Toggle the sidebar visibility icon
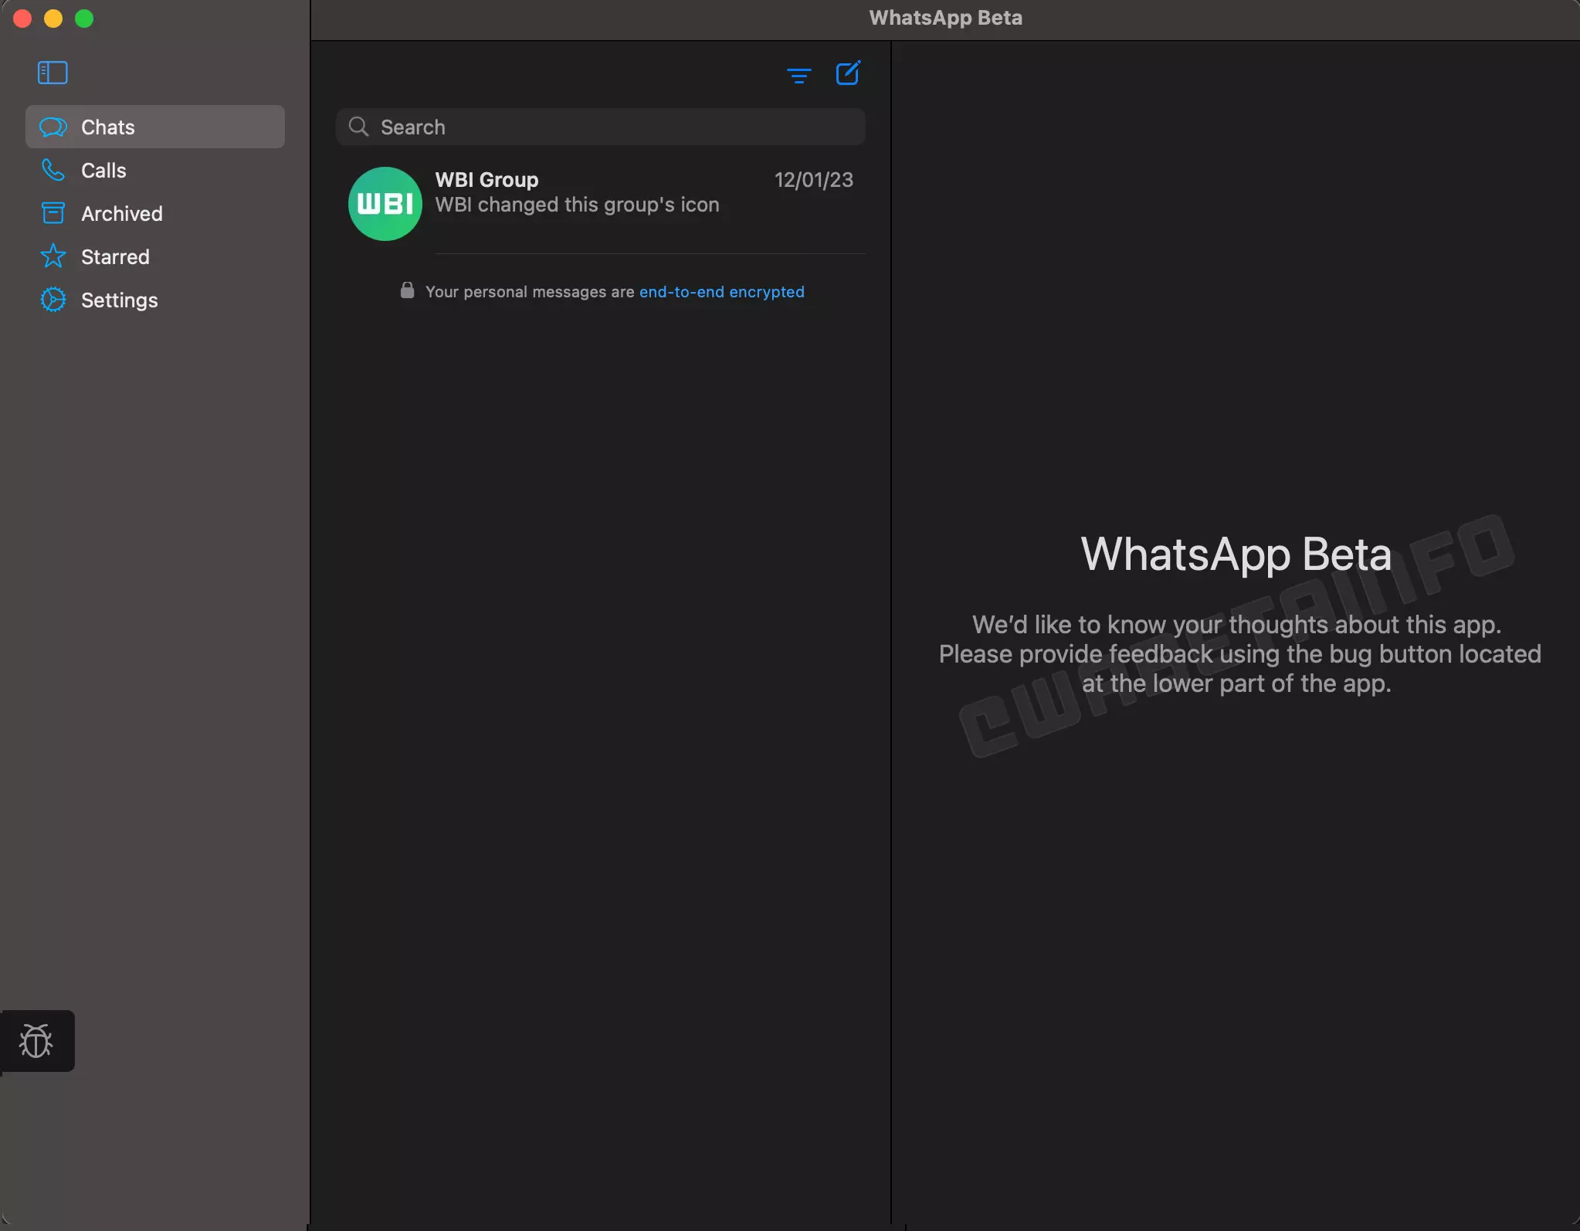 point(53,73)
